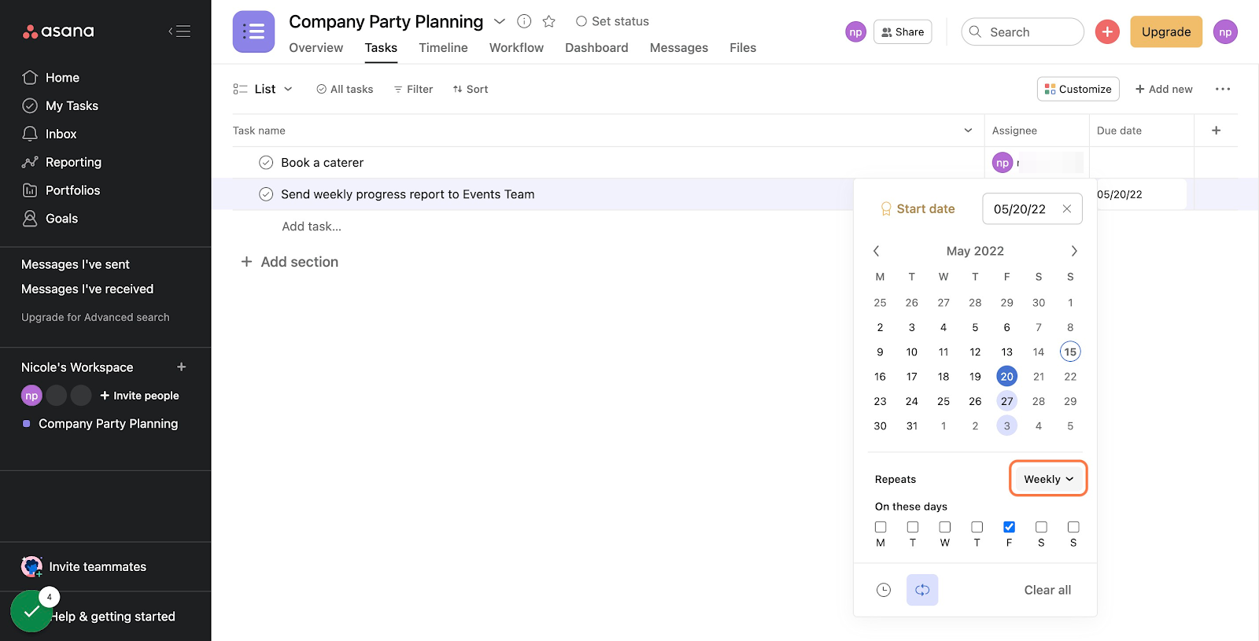Open Company Party Planning in sidebar

click(101, 424)
